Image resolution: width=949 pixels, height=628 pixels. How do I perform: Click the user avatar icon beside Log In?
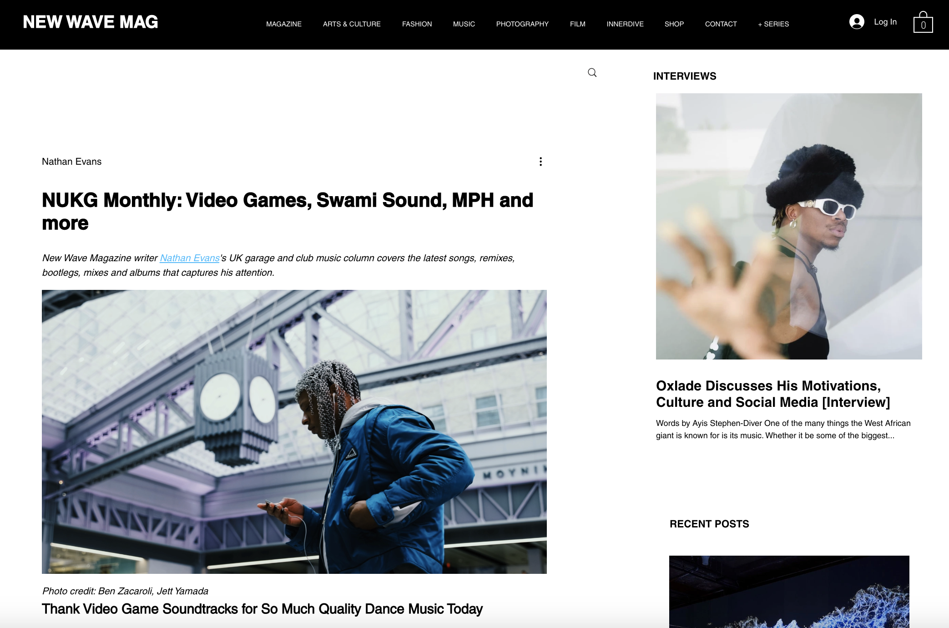(x=857, y=22)
